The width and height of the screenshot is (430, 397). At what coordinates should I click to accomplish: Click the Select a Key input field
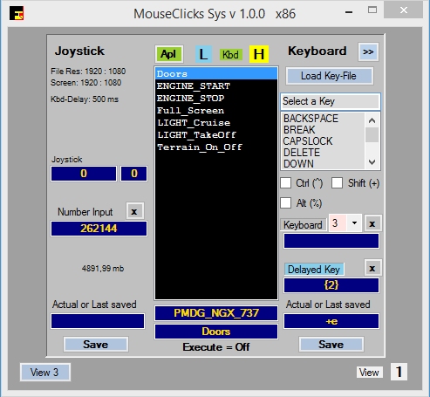coord(331,101)
